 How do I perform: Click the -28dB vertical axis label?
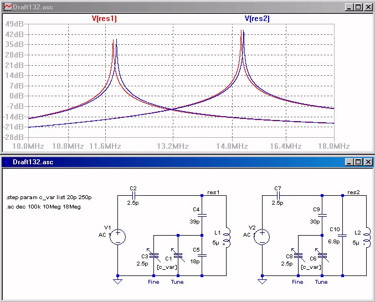[13, 137]
